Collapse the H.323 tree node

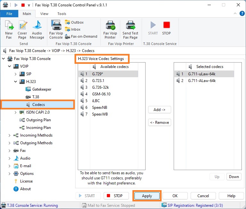point(16,82)
